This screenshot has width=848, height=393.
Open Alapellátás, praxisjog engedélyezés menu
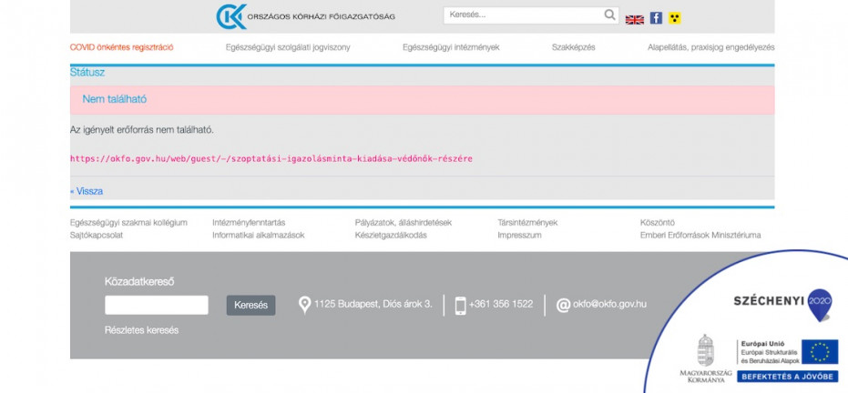coord(710,47)
